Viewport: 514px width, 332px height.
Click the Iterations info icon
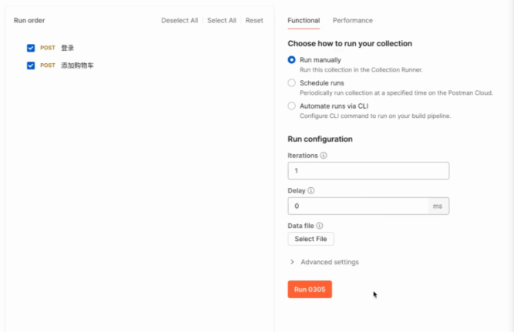click(x=324, y=156)
